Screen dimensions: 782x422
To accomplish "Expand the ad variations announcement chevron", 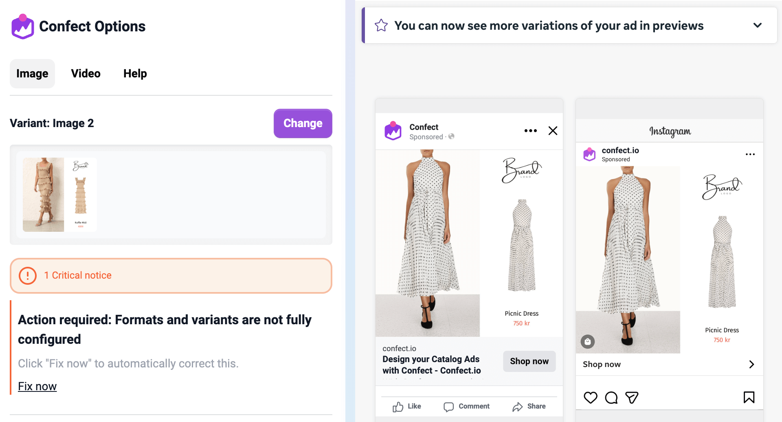I will point(757,25).
